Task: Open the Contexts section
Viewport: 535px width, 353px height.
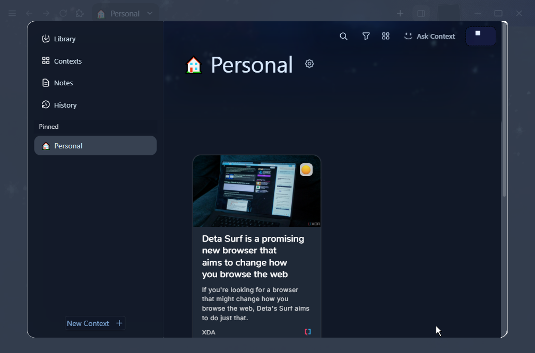Action: [62, 61]
